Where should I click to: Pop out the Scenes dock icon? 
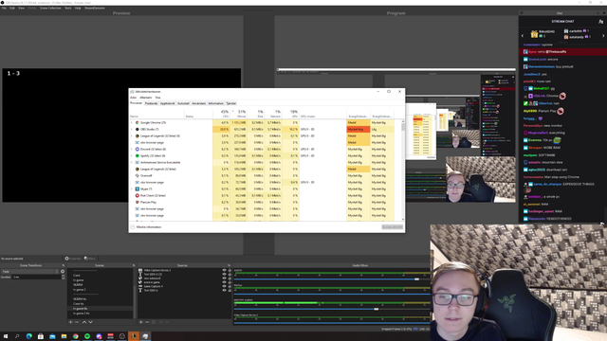[x=134, y=265]
